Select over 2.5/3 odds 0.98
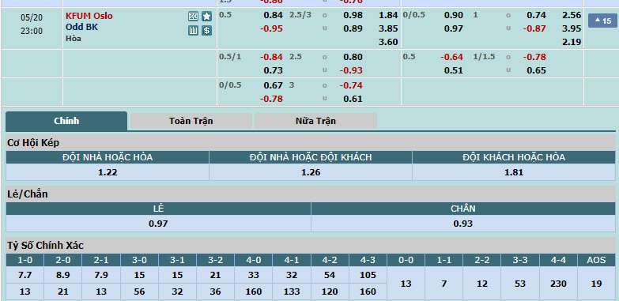Viewport: 619px width, 301px height. pyautogui.click(x=353, y=15)
